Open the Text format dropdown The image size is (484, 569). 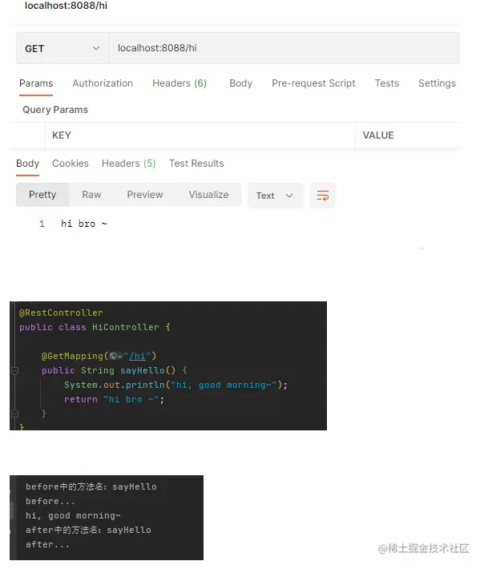[276, 196]
